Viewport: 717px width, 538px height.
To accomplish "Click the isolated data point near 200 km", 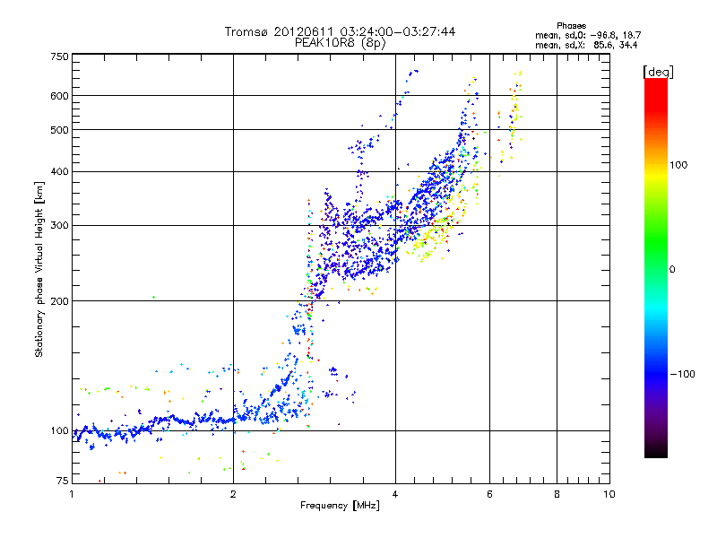I will click(x=153, y=297).
